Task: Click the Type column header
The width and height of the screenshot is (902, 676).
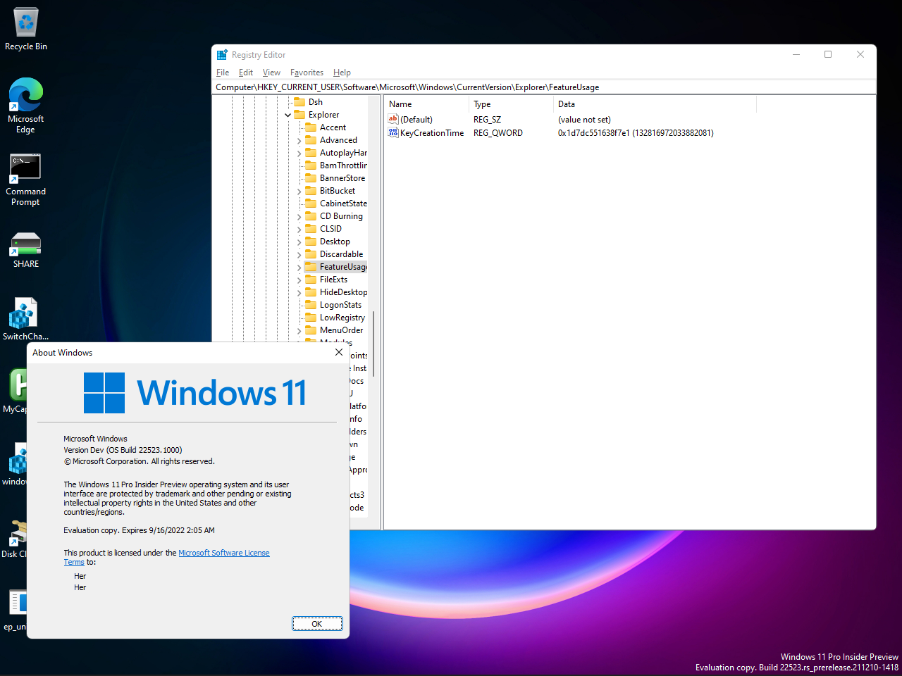Action: click(x=511, y=104)
